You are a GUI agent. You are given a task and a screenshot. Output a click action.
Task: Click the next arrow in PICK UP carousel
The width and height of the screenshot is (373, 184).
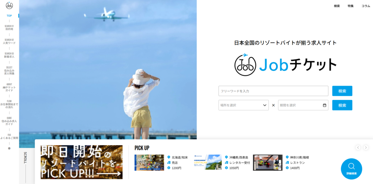coord(366,147)
